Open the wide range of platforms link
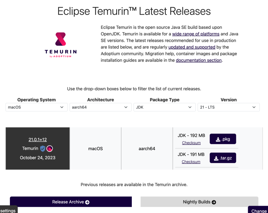Viewport: 268px width, 213px height. (x=196, y=34)
